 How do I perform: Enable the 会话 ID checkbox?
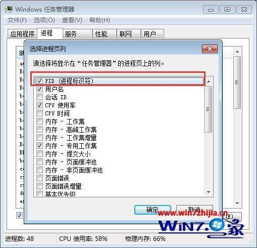[x=39, y=97]
